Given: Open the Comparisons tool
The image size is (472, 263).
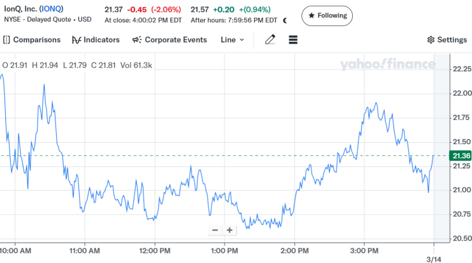Looking at the screenshot, I should point(32,40).
